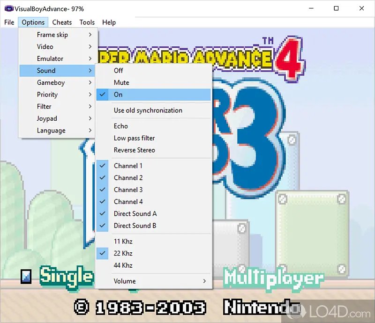375x323 pixels.
Task: Select Multiplayer in the game screen
Action: [273, 278]
